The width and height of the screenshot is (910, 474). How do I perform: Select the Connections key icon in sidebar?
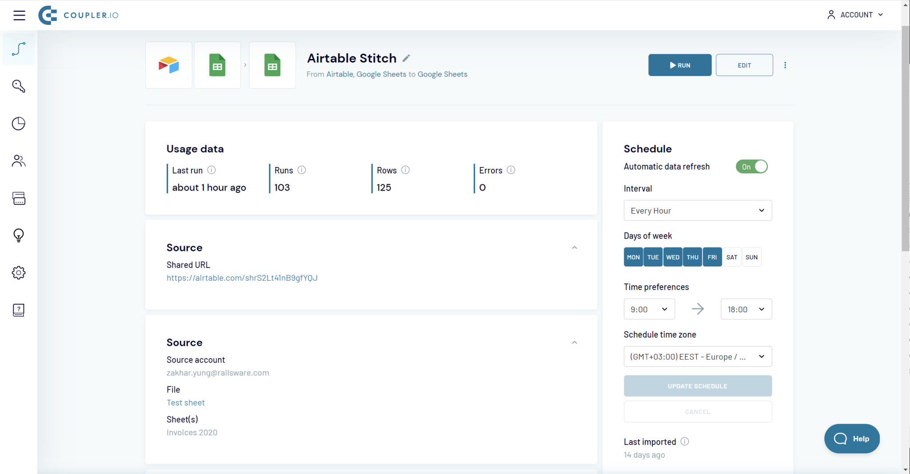pos(19,86)
